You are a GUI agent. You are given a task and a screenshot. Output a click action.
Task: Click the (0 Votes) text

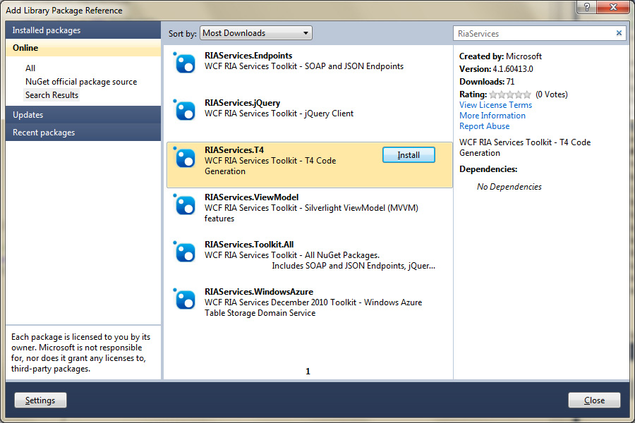pos(552,94)
